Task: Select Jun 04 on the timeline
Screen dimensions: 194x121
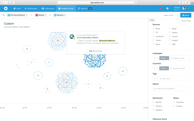Action: [x=49, y=108]
